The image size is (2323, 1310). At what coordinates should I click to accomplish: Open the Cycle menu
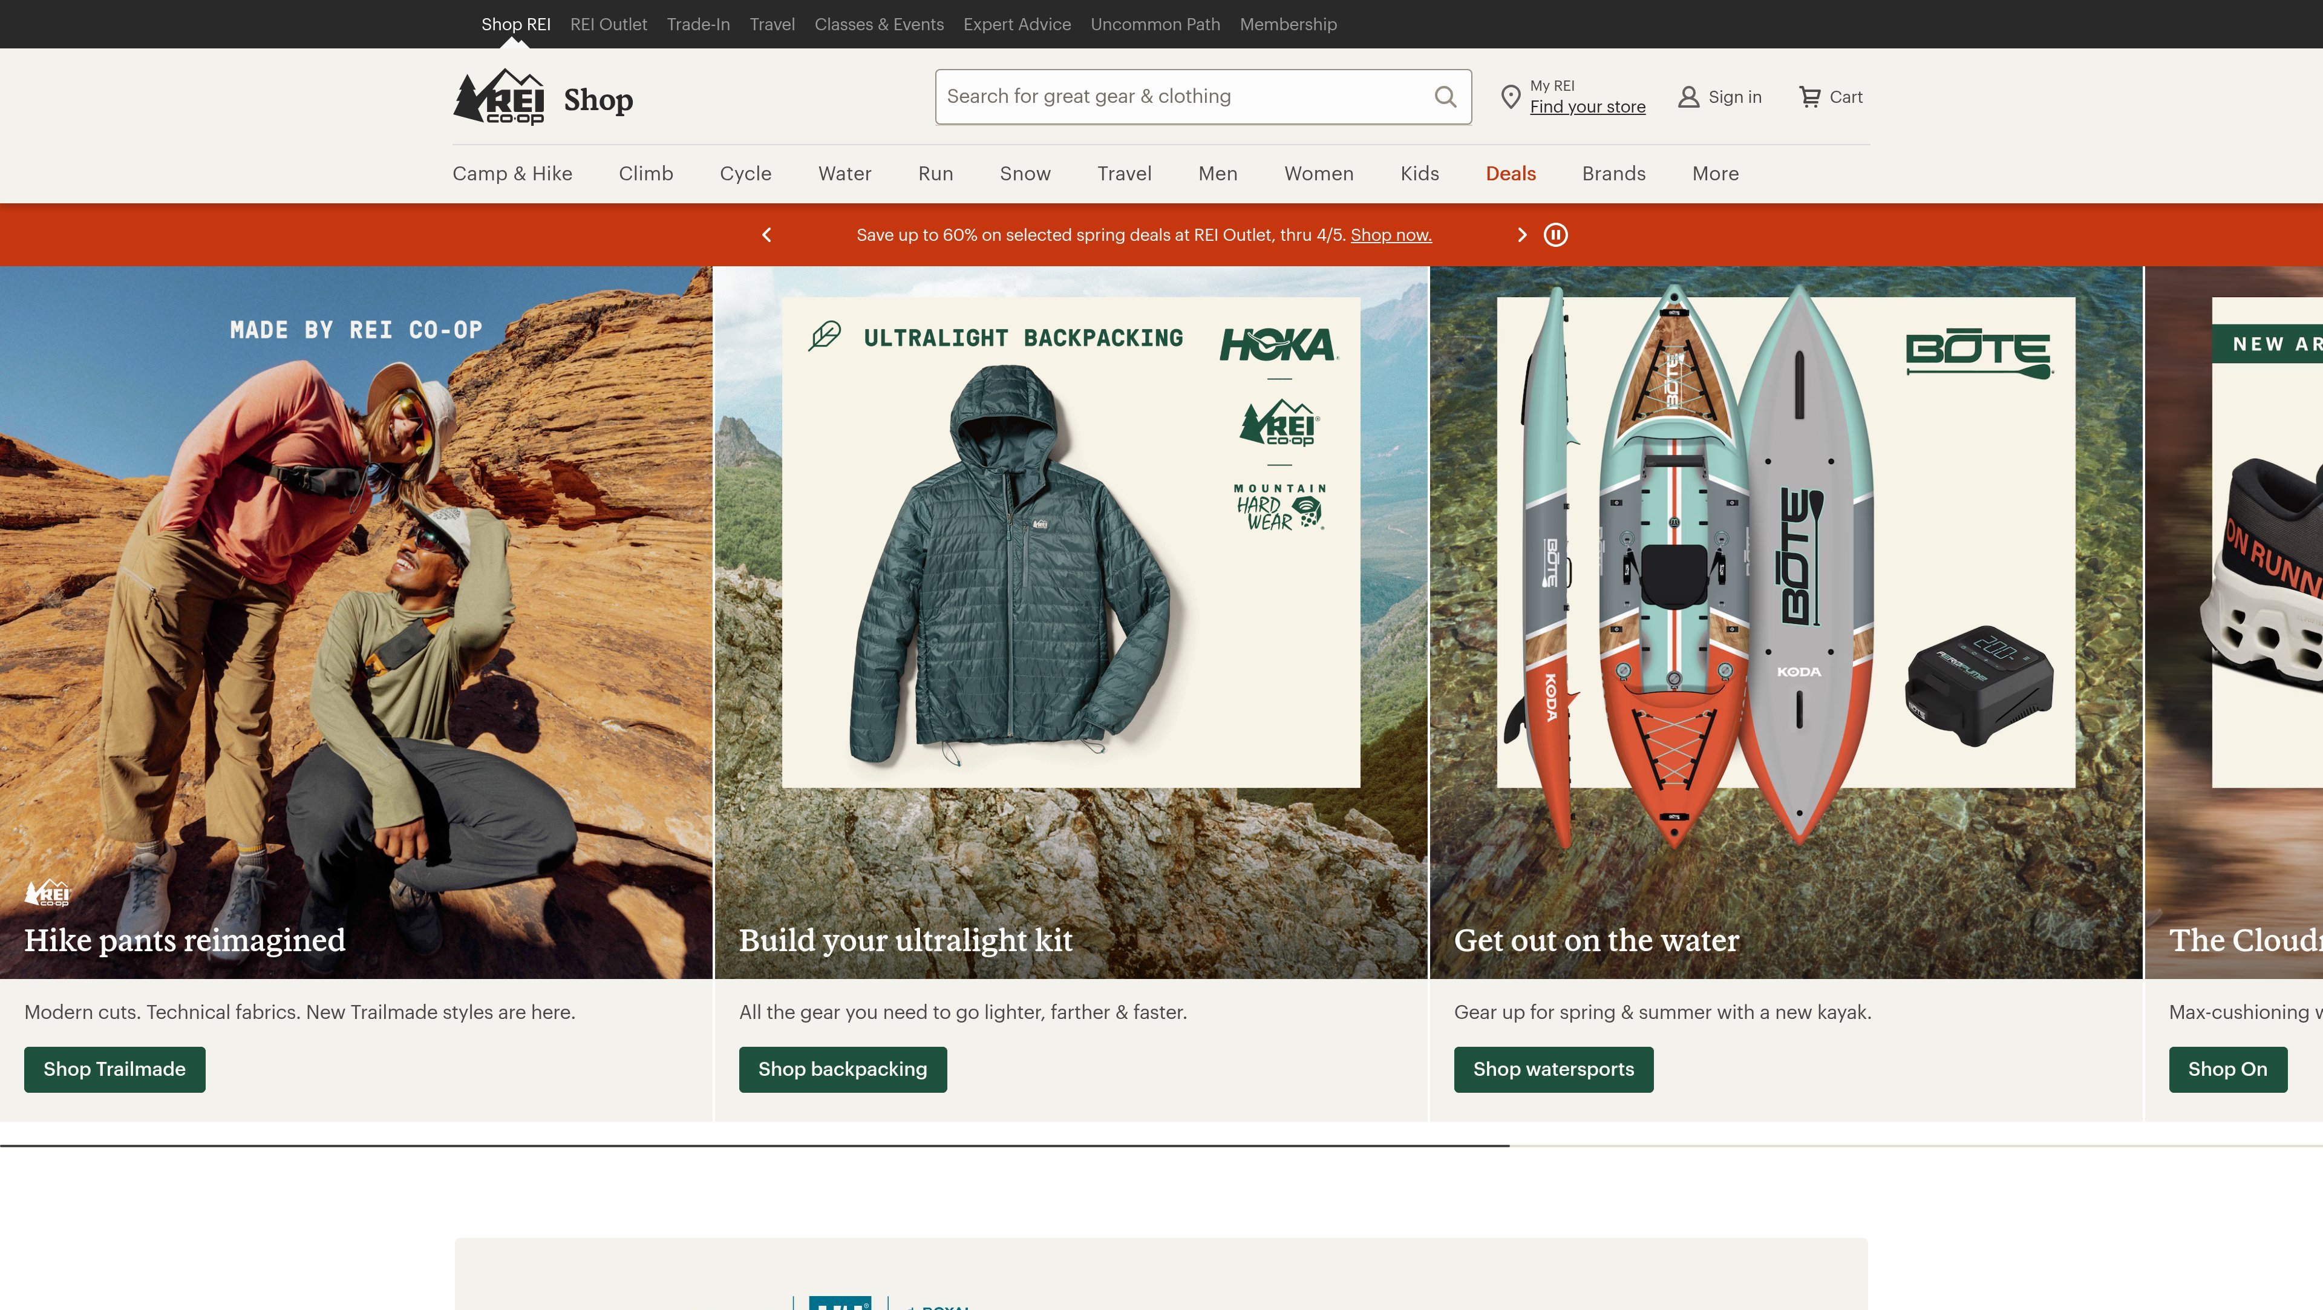[746, 173]
